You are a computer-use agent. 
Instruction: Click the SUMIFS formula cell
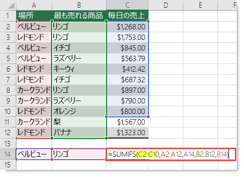171,154
